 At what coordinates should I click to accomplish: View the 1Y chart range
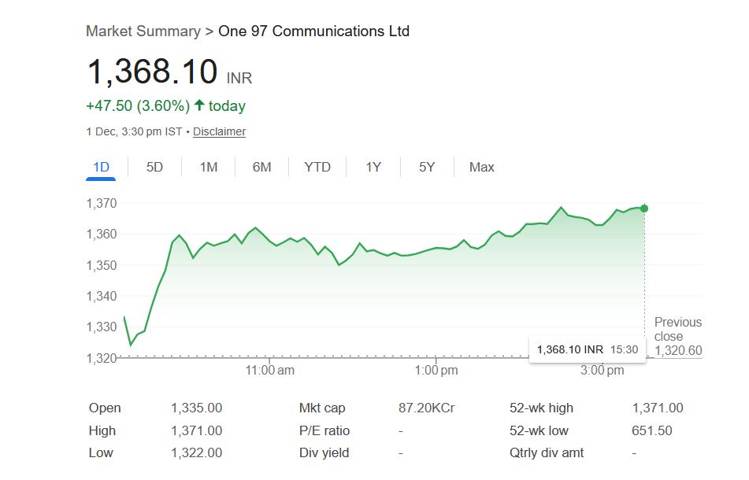coord(373,167)
